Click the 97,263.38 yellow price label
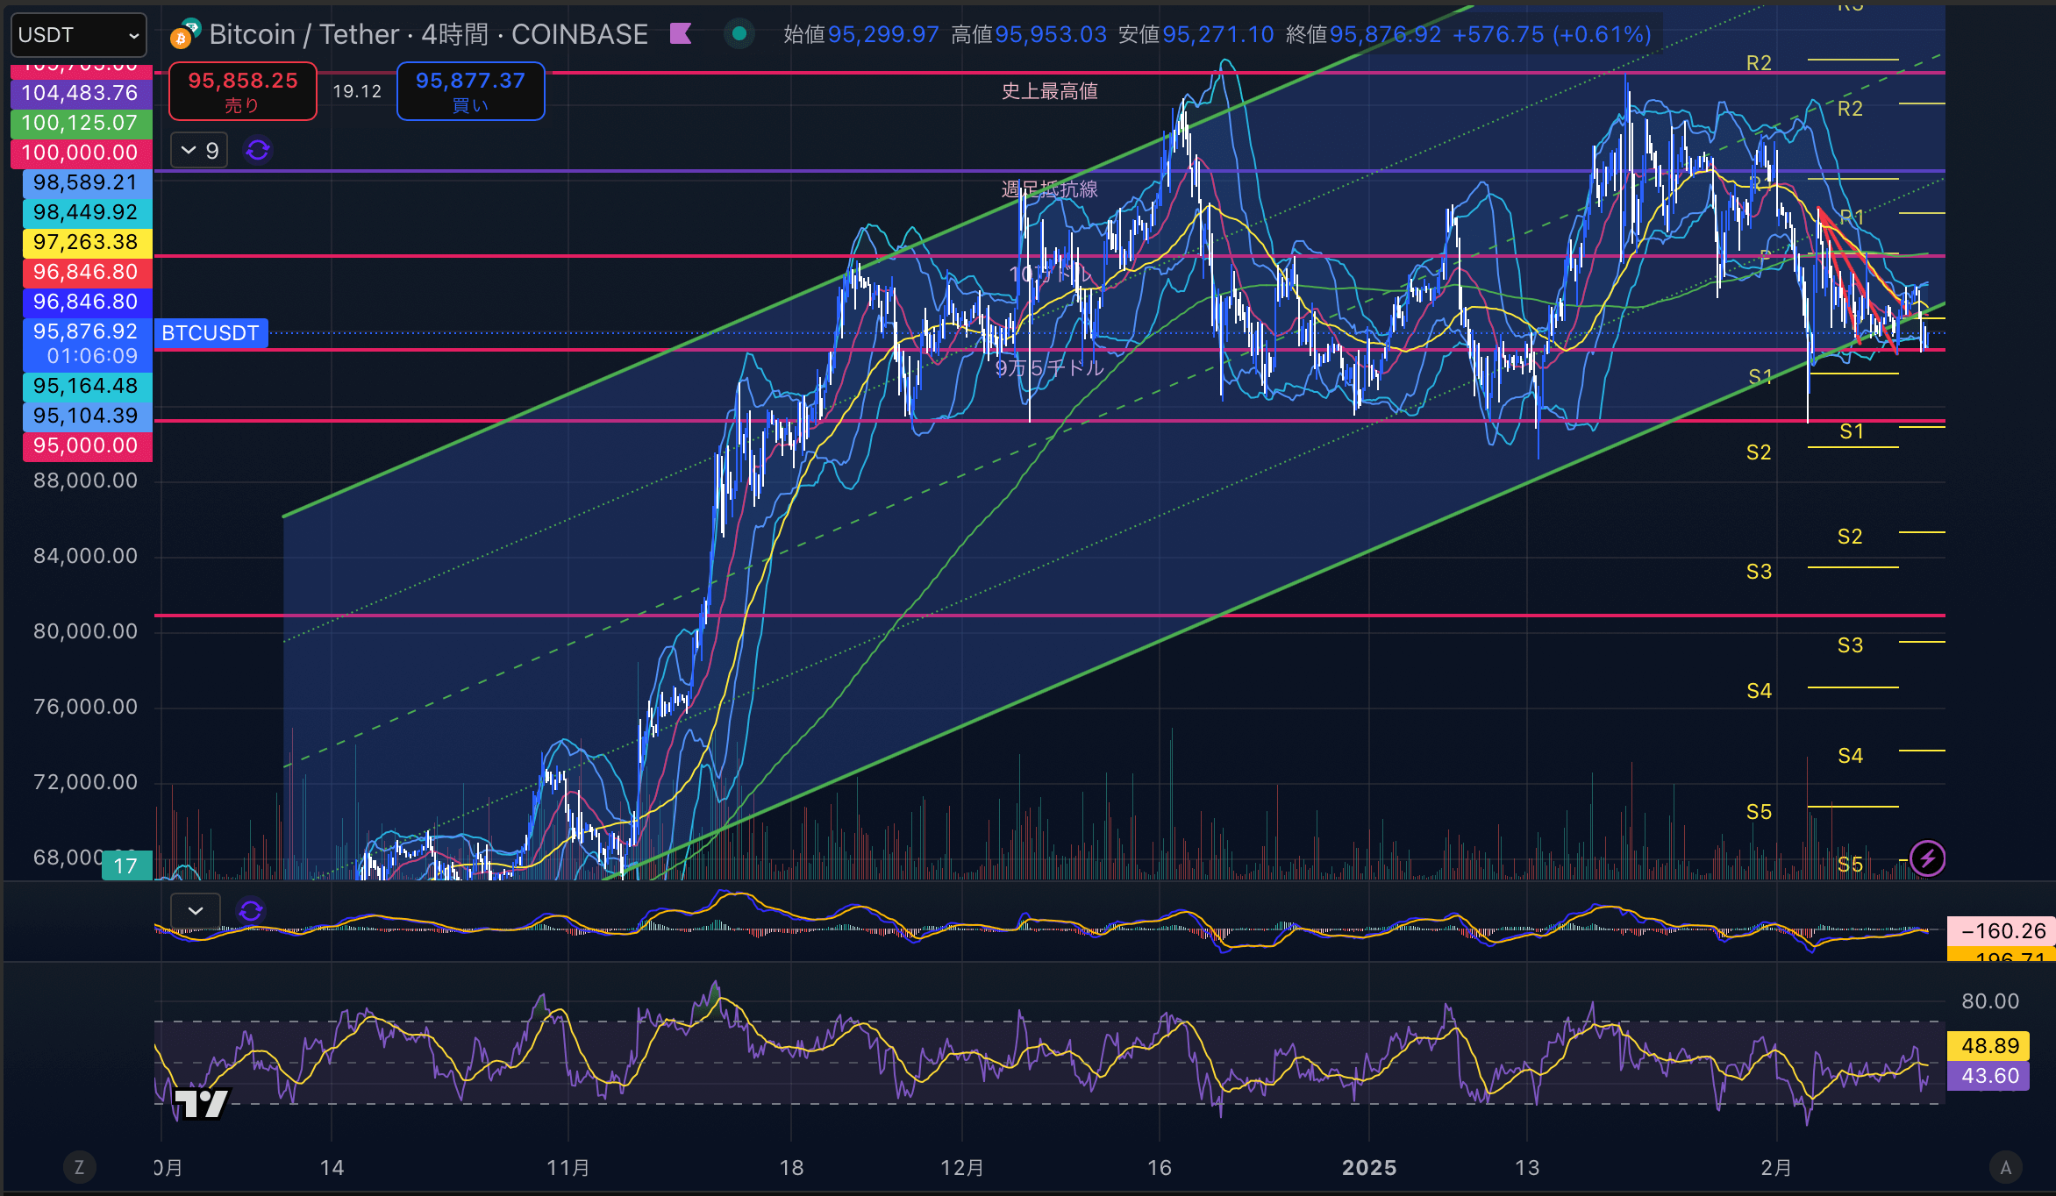The width and height of the screenshot is (2056, 1196). 86,242
